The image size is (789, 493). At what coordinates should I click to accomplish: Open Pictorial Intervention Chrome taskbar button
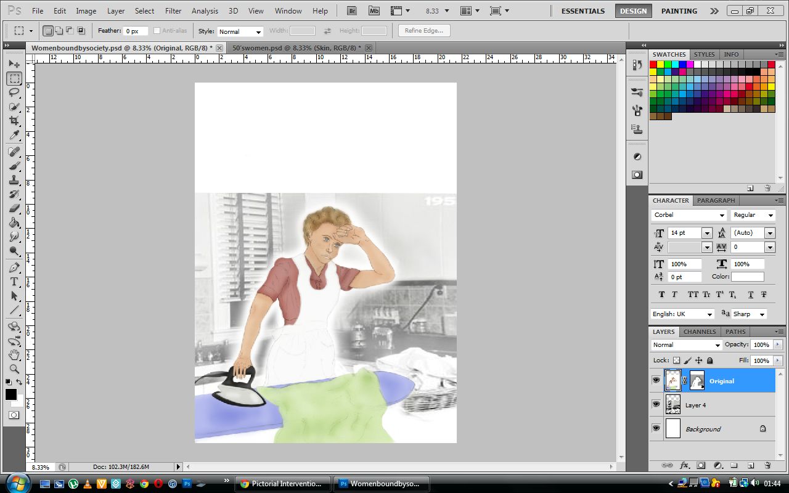283,484
